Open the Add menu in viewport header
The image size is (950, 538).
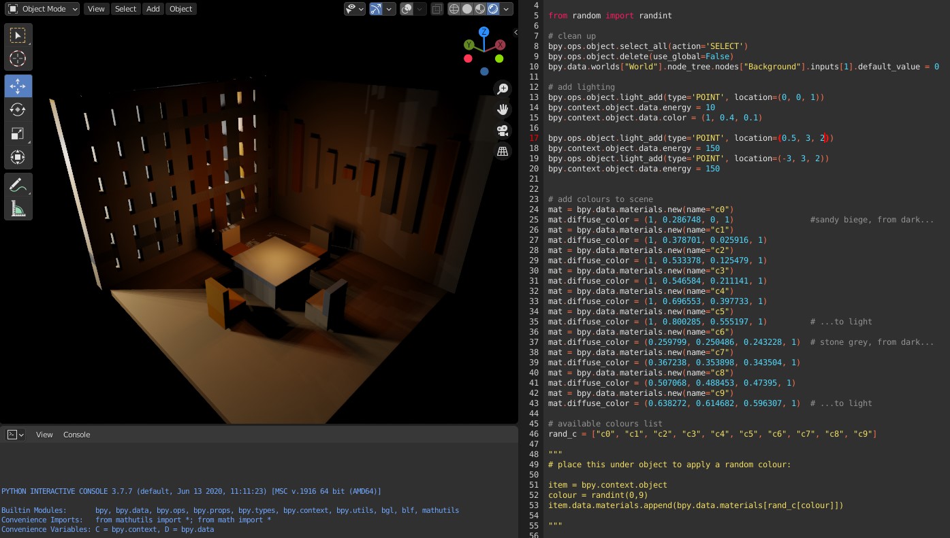click(x=153, y=9)
